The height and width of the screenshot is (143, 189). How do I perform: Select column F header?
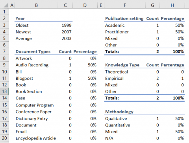tap(125, 5)
